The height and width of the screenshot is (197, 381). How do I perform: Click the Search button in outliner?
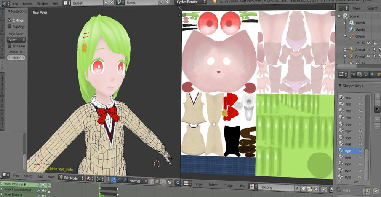point(372,8)
